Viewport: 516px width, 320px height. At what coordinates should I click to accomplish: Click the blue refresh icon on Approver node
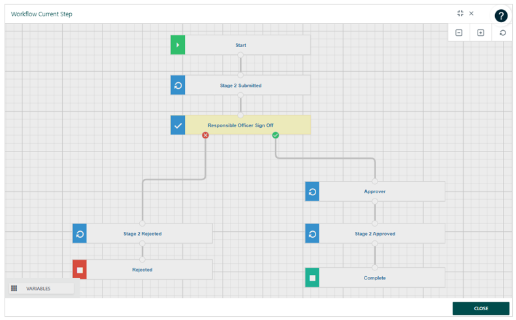[x=312, y=191]
